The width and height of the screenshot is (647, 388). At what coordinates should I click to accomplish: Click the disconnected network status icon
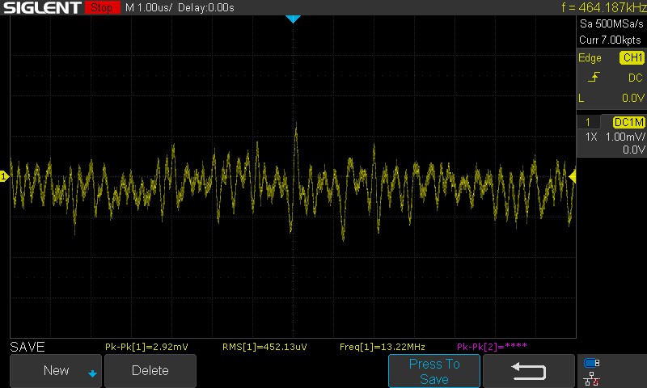pos(592,377)
